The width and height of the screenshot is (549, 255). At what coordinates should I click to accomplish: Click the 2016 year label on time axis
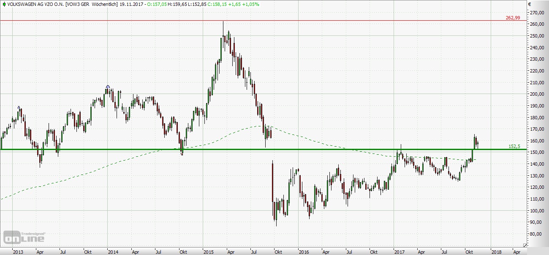[304, 252]
